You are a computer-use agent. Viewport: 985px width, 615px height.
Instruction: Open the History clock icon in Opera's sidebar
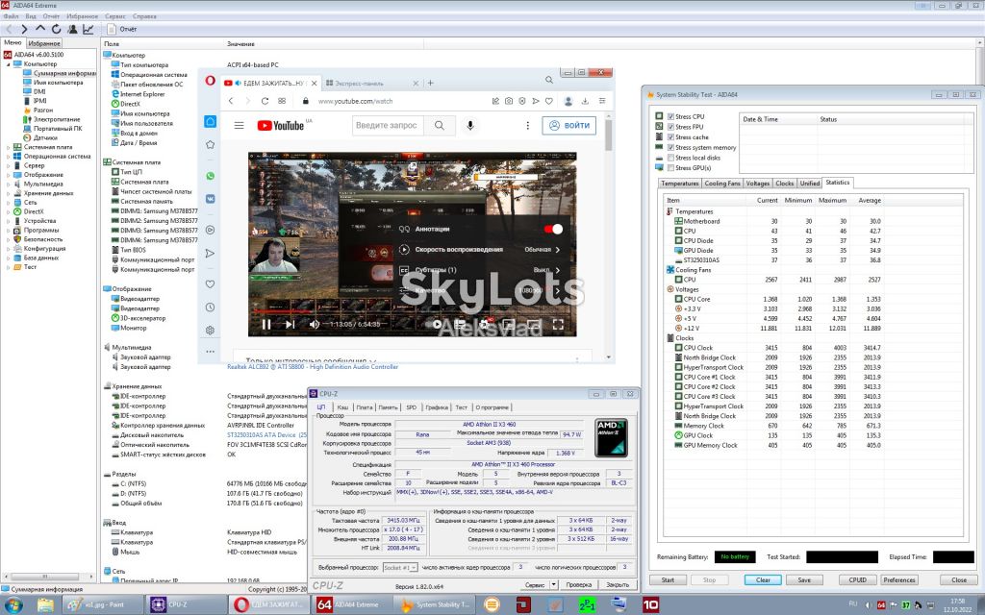coord(211,307)
